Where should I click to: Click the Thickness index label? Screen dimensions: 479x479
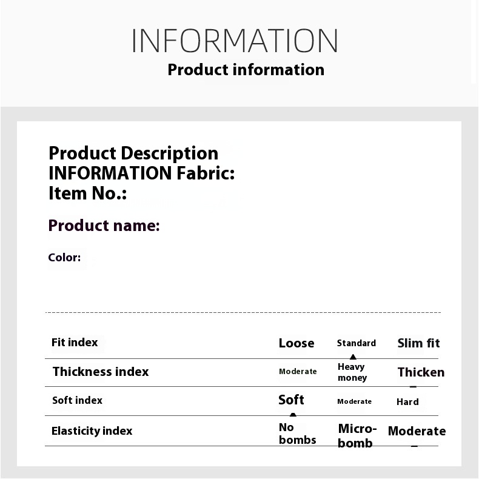[101, 372]
